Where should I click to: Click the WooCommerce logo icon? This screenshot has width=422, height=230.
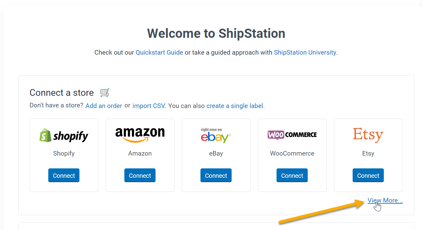coord(292,135)
